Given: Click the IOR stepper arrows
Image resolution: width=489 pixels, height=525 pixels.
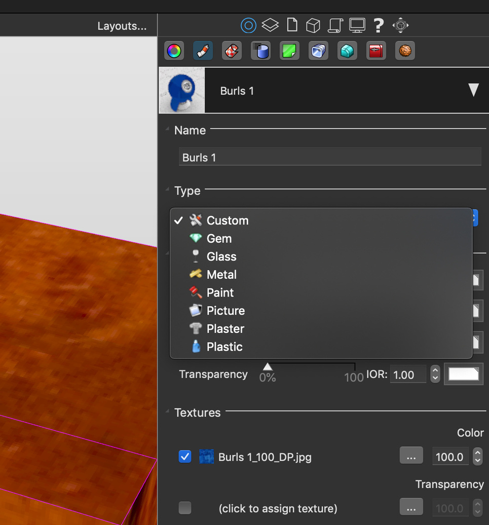Looking at the screenshot, I should [435, 374].
